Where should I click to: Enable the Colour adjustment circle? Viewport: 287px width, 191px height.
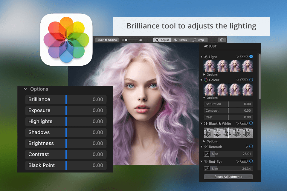251,80
